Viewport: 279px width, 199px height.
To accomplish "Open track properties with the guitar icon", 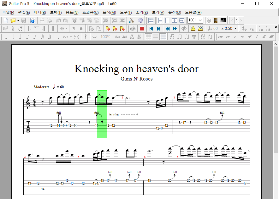I will [x=131, y=20].
